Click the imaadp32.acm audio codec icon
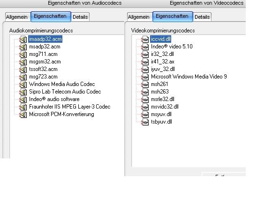Viewport: 257px width, 203px height. point(23,39)
